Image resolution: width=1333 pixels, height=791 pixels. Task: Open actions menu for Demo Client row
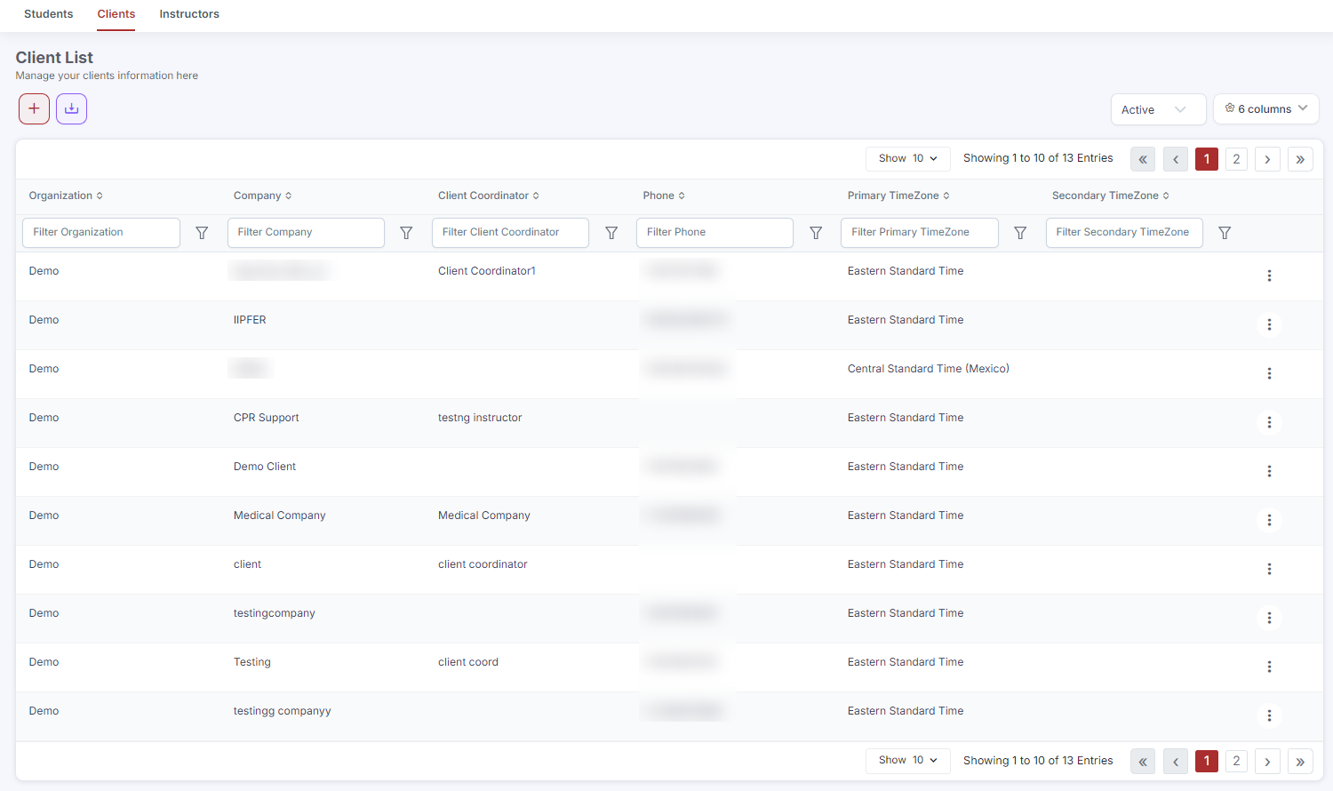click(x=1269, y=471)
